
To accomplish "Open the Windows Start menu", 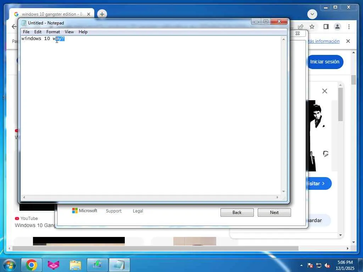I will tap(10, 265).
